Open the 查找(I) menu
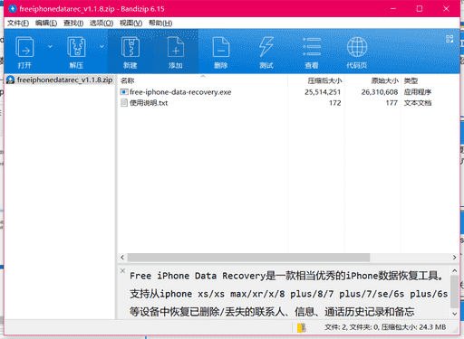Image resolution: width=464 pixels, height=339 pixels. click(x=73, y=24)
